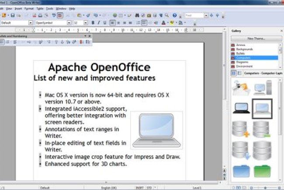Toggle Numbering On/Off in formatting toolbar
284x190 pixels.
pos(138,23)
